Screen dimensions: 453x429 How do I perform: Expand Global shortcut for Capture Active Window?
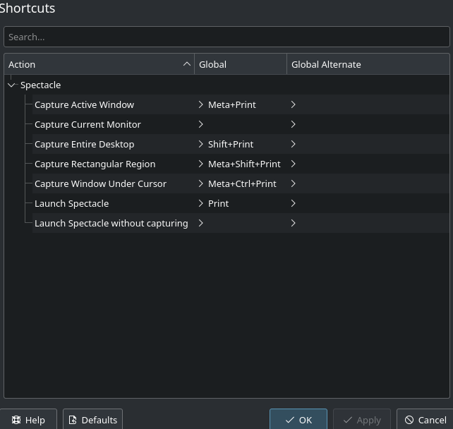coord(201,104)
